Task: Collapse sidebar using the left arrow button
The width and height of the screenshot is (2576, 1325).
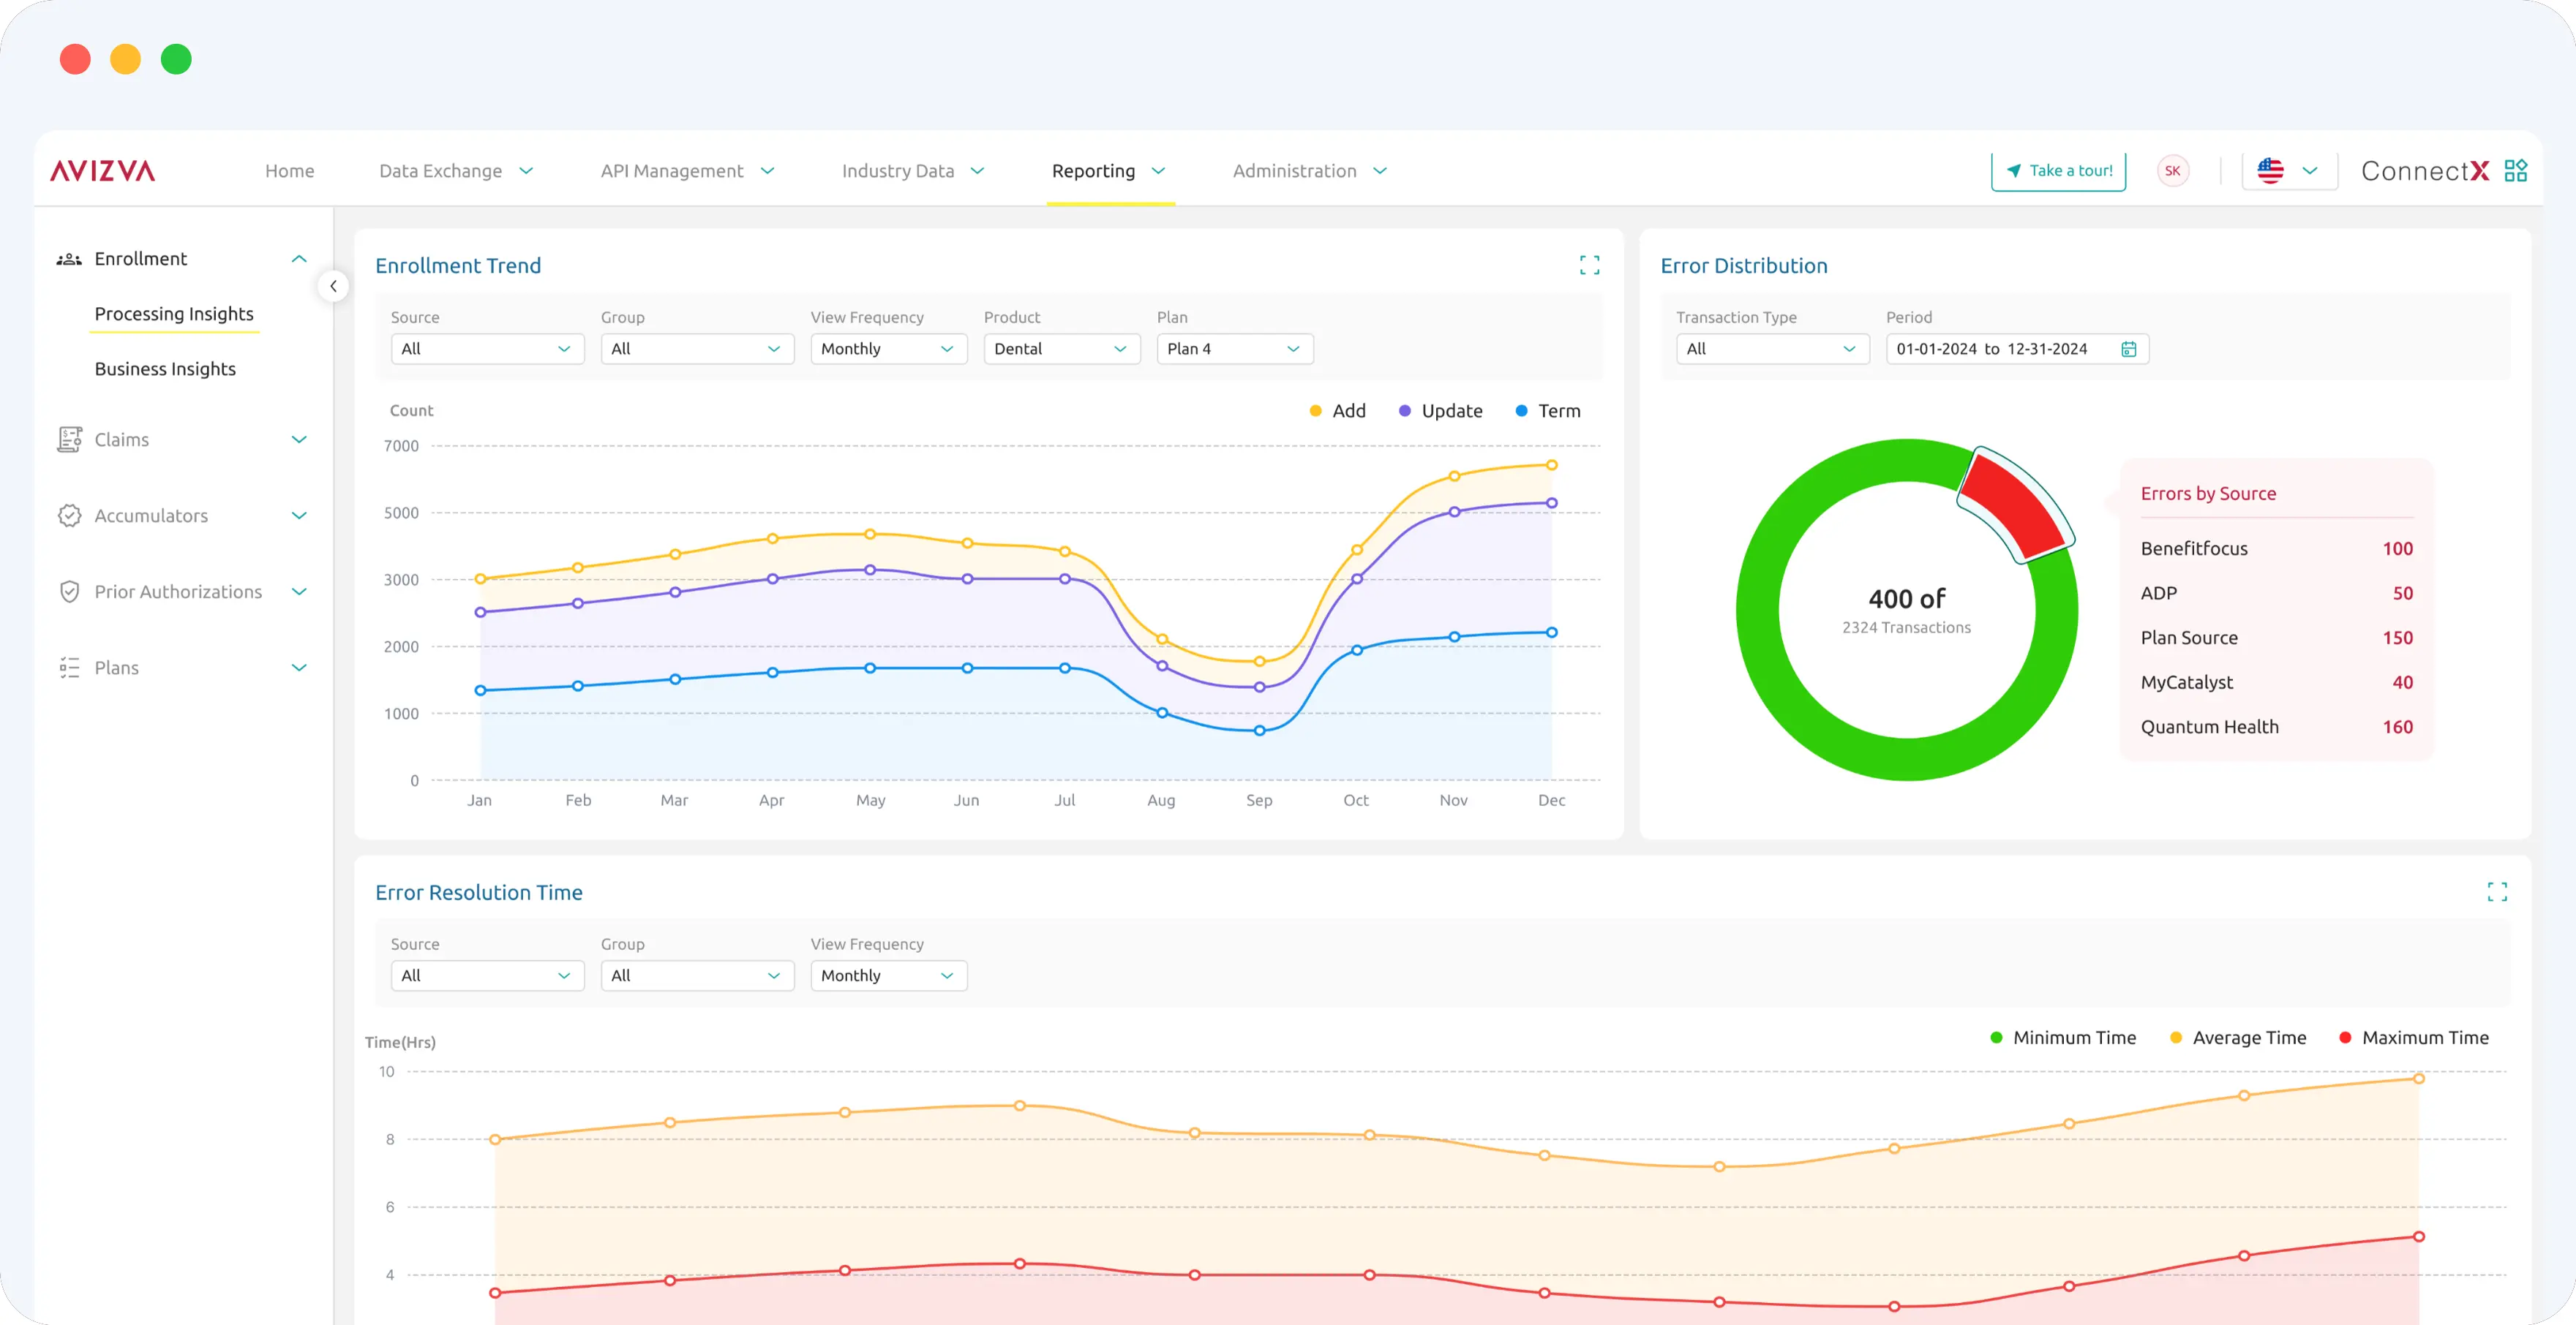Action: tap(333, 286)
